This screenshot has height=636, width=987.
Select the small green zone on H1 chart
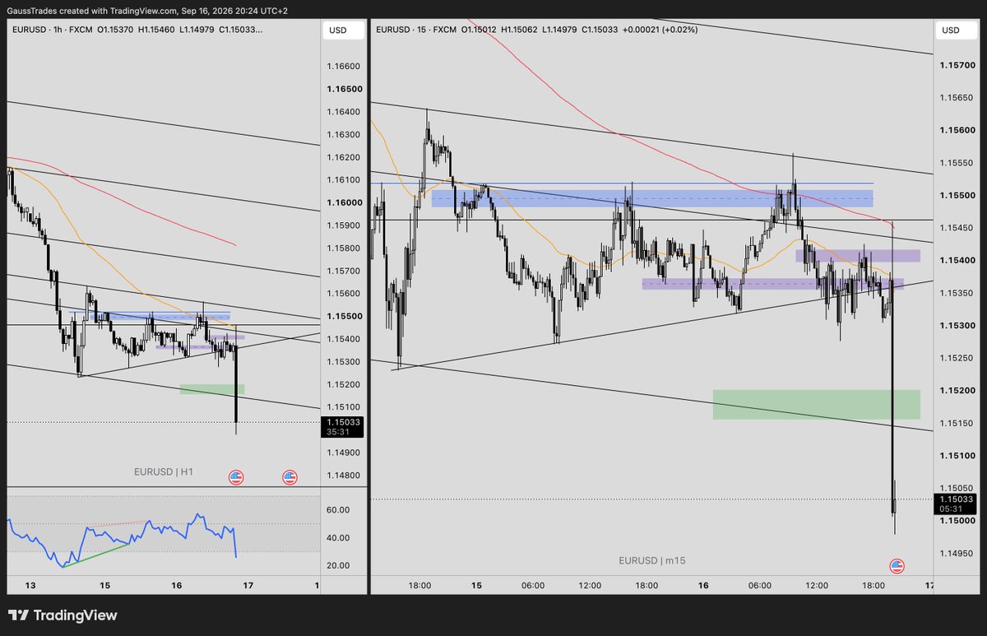click(x=211, y=388)
